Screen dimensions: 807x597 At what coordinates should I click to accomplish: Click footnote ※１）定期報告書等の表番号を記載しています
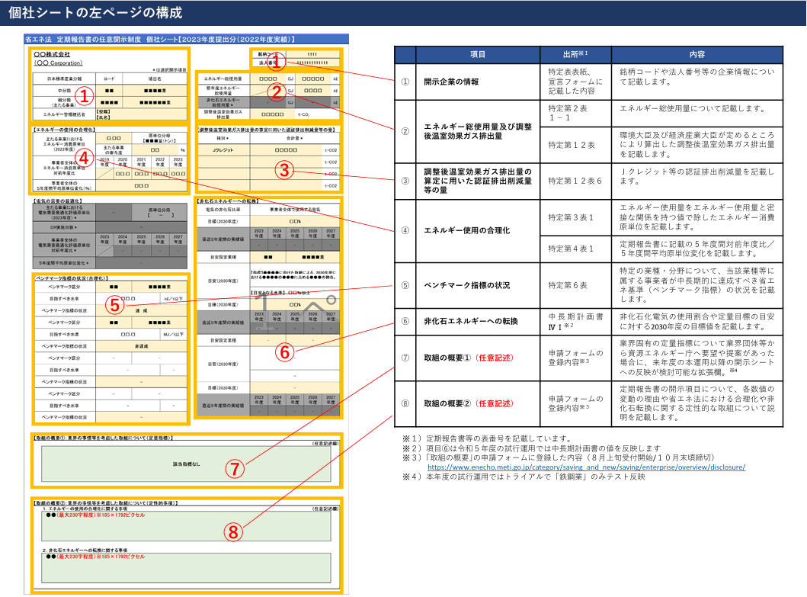tap(487, 438)
